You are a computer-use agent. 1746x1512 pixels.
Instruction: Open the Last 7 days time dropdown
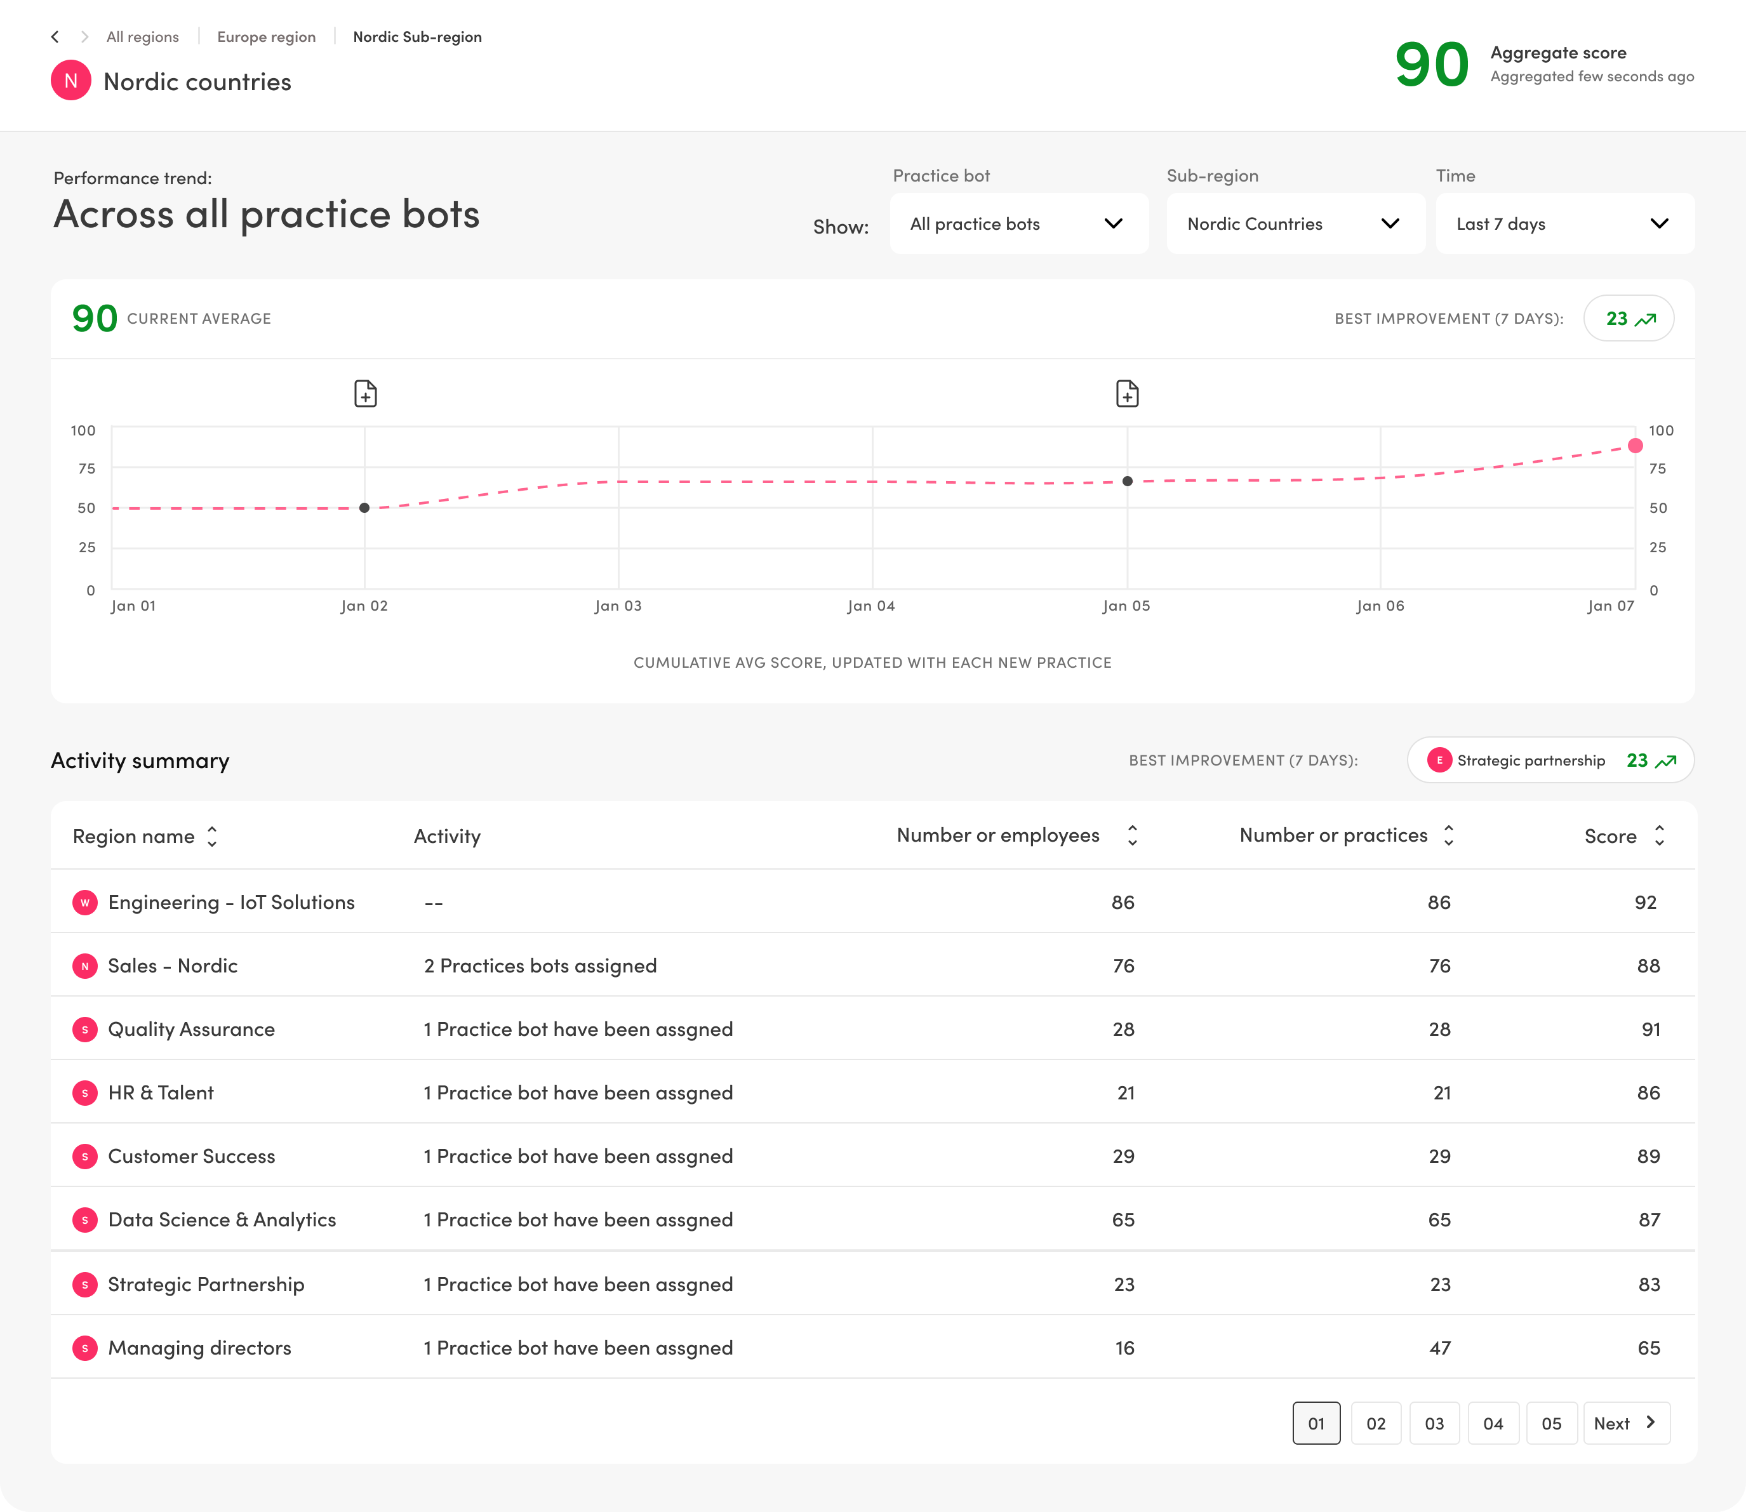pos(1564,223)
